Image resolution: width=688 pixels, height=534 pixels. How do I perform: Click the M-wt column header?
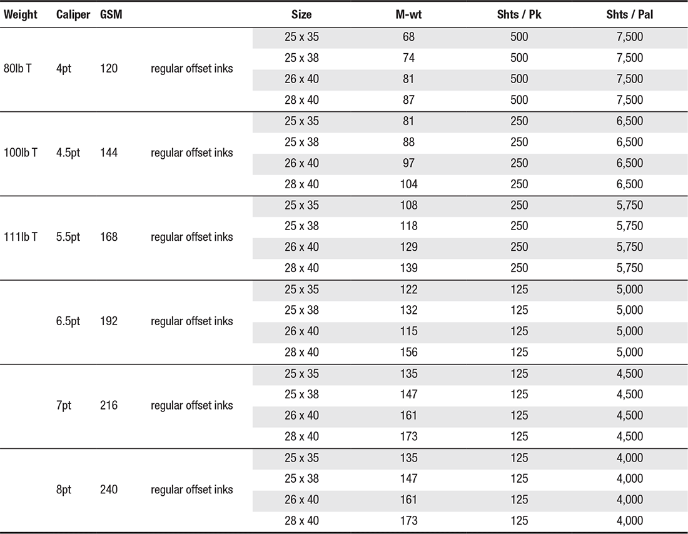[x=408, y=14]
